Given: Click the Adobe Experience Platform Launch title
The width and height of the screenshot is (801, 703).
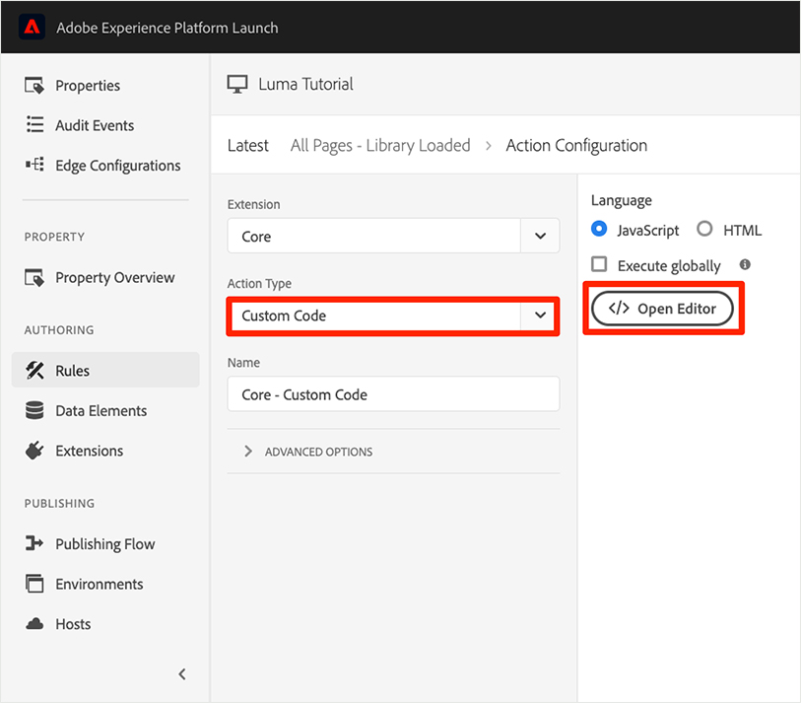Looking at the screenshot, I should pos(167,28).
